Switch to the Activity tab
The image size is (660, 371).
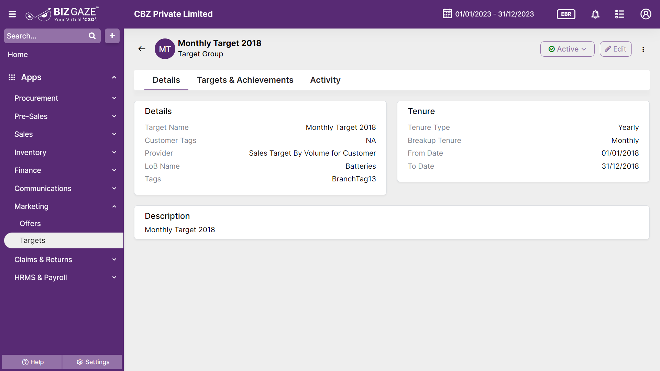325,80
